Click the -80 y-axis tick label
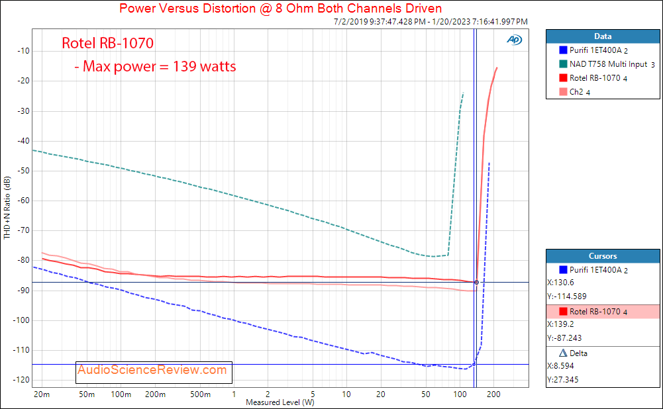663x409 pixels. click(23, 260)
